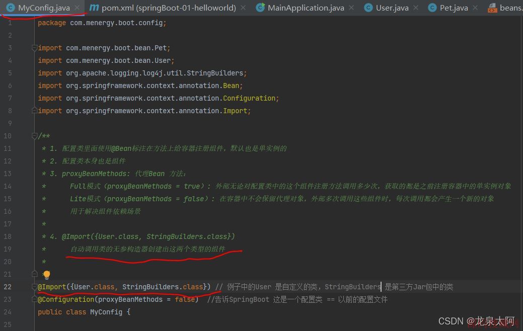Click the User.java class icon
The image size is (523, 331).
coord(368,8)
